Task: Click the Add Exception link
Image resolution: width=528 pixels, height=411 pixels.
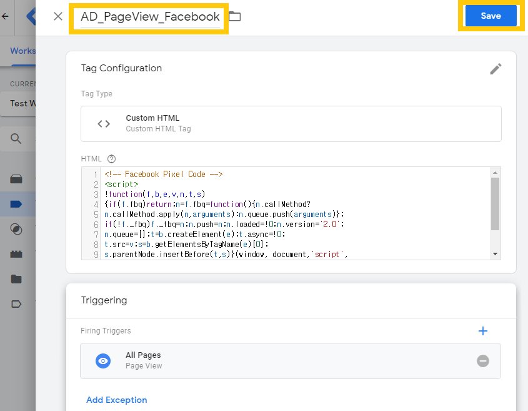Action: click(x=116, y=400)
